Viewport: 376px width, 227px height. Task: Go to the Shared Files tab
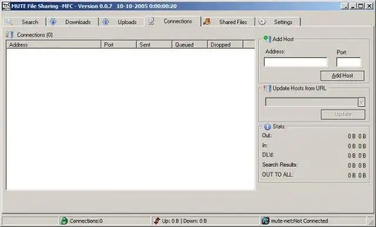coord(228,22)
